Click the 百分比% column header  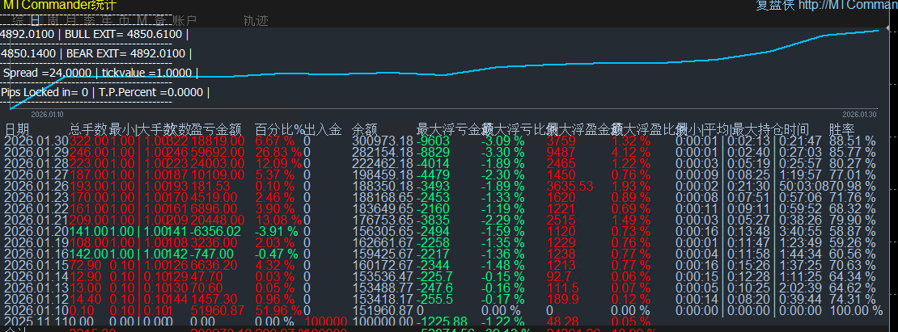click(280, 128)
